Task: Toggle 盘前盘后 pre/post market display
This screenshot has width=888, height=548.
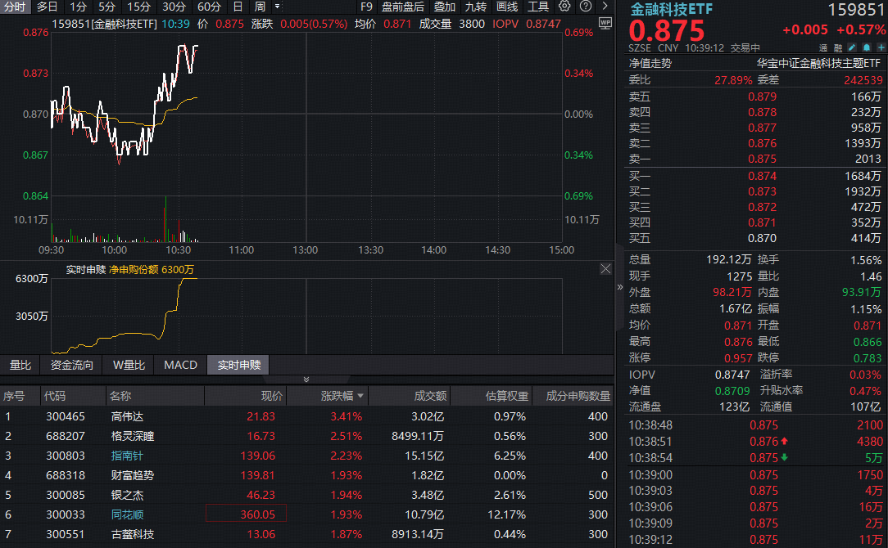Action: pos(403,7)
